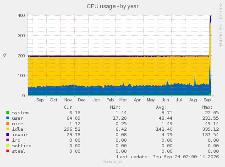Click the 'Min:' column header
The width and height of the screenshot is (225, 167).
(x=115, y=107)
